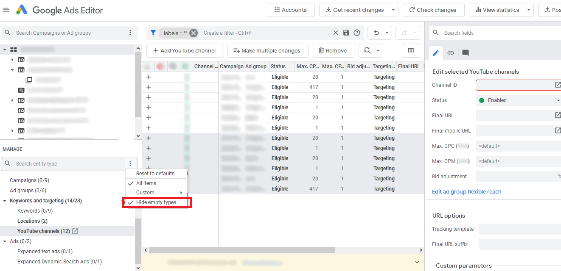Viewport: 561px width, 271px height.
Task: Click the blue filter funnel icon
Action: pyautogui.click(x=153, y=33)
